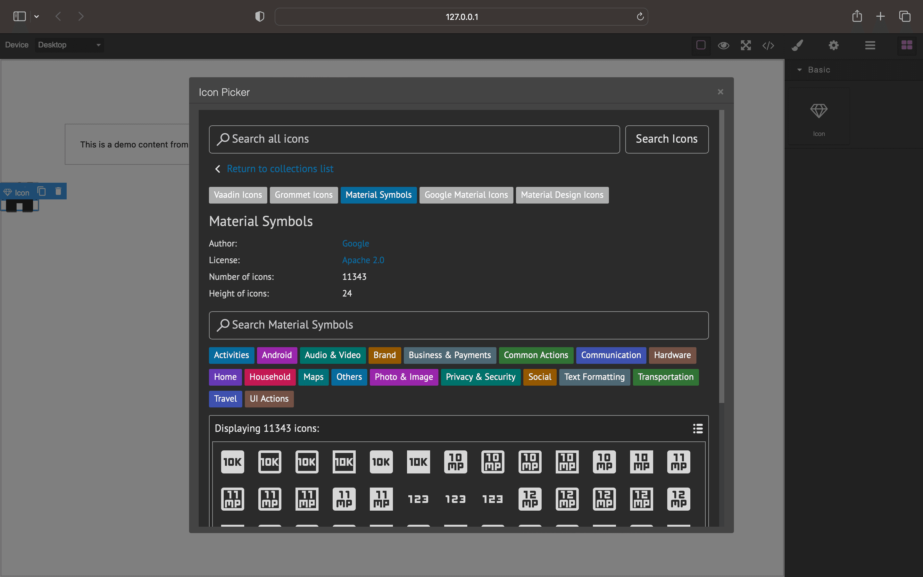This screenshot has width=923, height=577.
Task: Open the Google author link
Action: point(355,244)
